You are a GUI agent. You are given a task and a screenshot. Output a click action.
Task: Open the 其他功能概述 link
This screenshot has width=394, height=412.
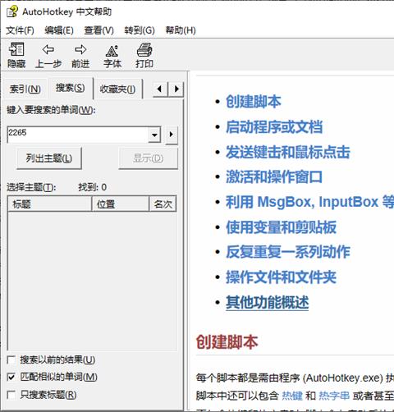pyautogui.click(x=268, y=303)
